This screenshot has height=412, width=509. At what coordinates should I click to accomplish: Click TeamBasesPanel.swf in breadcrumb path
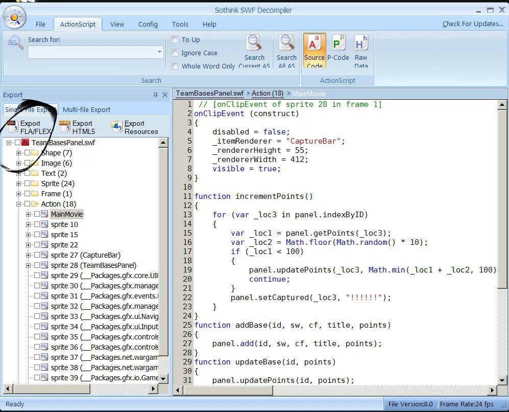tap(210, 94)
